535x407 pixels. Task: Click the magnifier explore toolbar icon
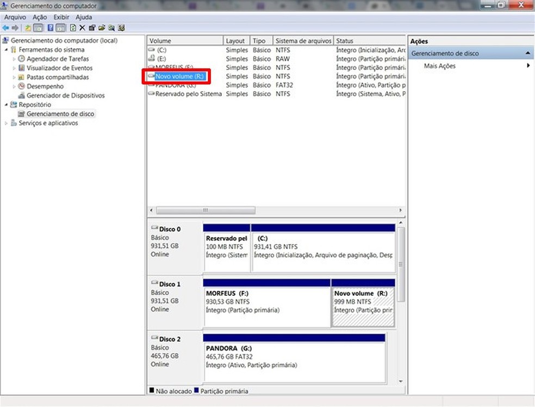(111, 28)
